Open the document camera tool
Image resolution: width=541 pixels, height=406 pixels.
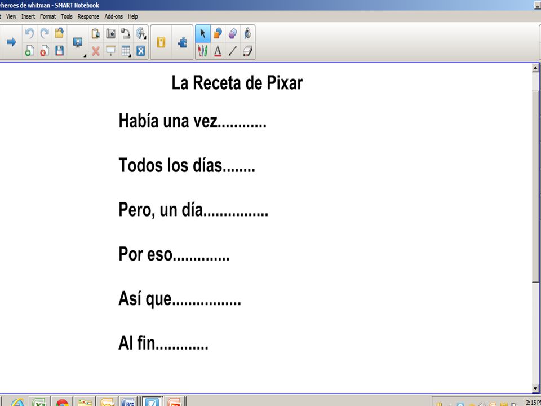[126, 33]
